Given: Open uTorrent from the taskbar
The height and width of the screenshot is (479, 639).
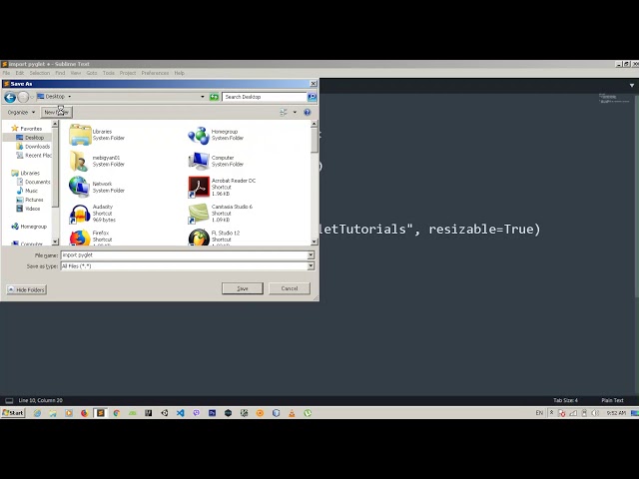Looking at the screenshot, I should pyautogui.click(x=308, y=413).
